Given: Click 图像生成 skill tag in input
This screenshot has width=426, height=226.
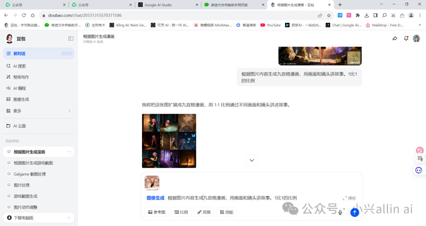Looking at the screenshot, I should 155,198.
